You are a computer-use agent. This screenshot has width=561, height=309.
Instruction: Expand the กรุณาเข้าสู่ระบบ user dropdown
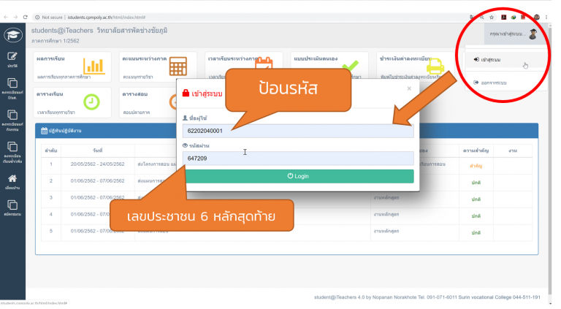[508, 34]
